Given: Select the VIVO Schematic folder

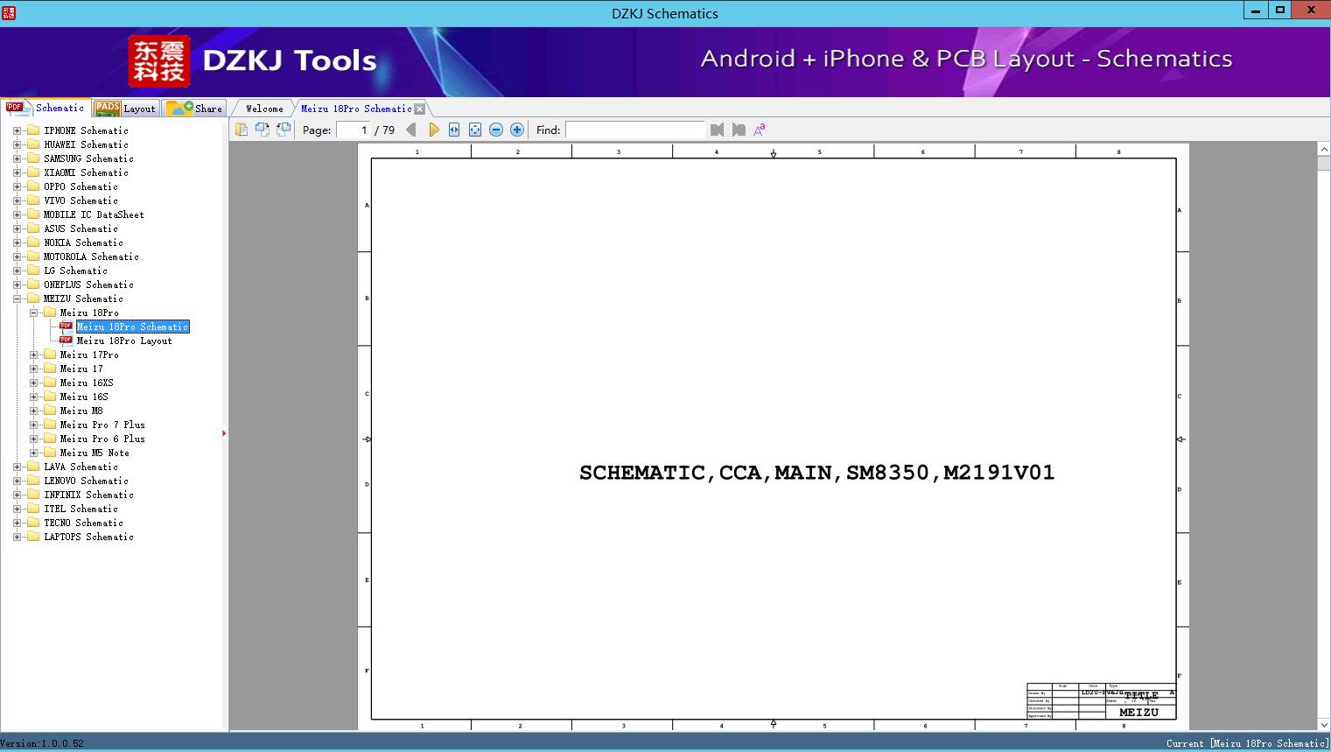Looking at the screenshot, I should tap(81, 200).
